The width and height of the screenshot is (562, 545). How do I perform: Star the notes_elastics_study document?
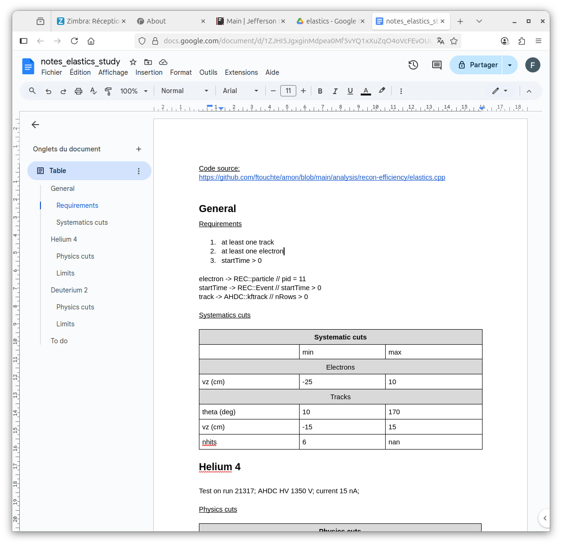point(133,62)
